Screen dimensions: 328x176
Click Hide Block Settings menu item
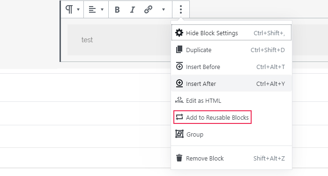click(231, 33)
